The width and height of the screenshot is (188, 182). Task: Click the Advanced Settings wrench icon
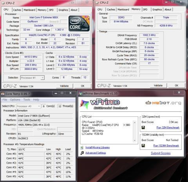pos(82,153)
